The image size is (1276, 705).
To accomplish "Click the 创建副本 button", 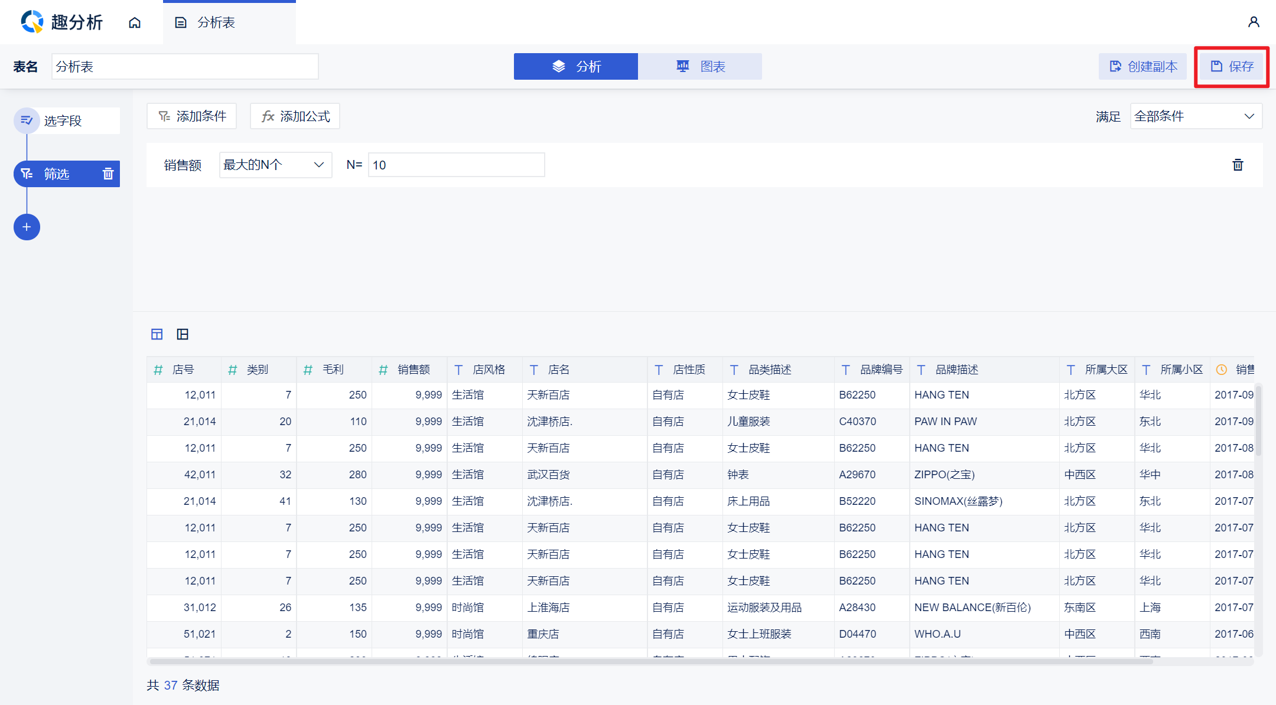I will click(x=1142, y=66).
